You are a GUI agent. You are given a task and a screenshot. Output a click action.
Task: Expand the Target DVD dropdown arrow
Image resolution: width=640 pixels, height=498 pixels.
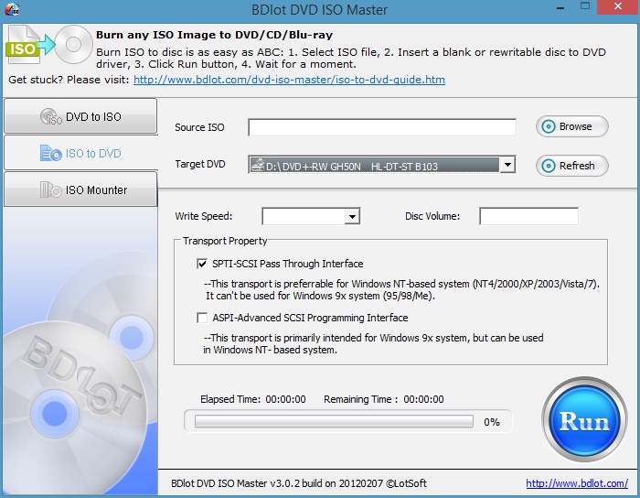pos(507,165)
